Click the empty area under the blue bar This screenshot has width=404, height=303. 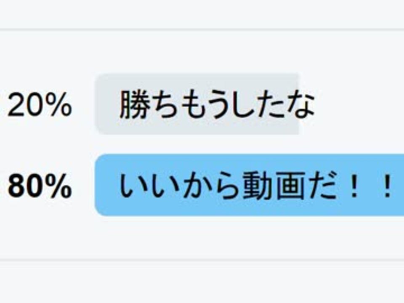250,237
